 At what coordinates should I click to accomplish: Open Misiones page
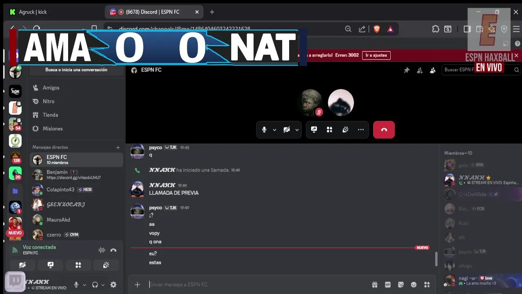coord(76,129)
